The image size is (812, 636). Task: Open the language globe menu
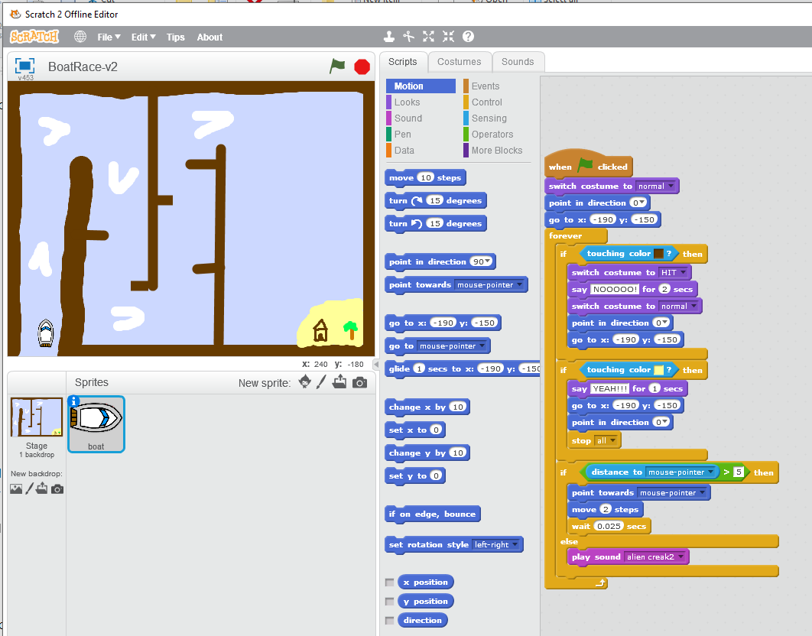[80, 37]
